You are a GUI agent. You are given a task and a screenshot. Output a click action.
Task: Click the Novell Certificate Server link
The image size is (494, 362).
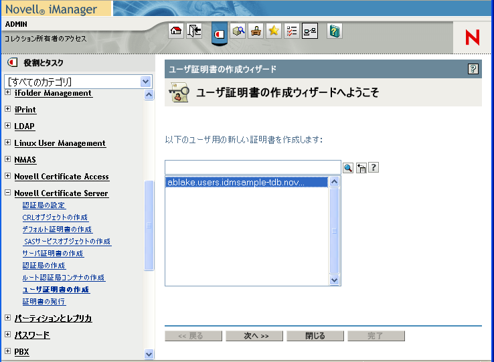click(62, 193)
